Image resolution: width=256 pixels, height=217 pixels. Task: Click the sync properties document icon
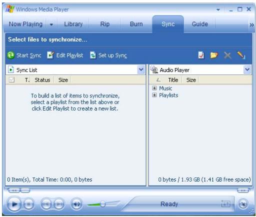click(201, 55)
